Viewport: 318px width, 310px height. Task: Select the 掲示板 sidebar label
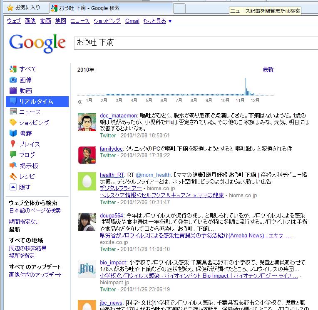click(x=29, y=166)
